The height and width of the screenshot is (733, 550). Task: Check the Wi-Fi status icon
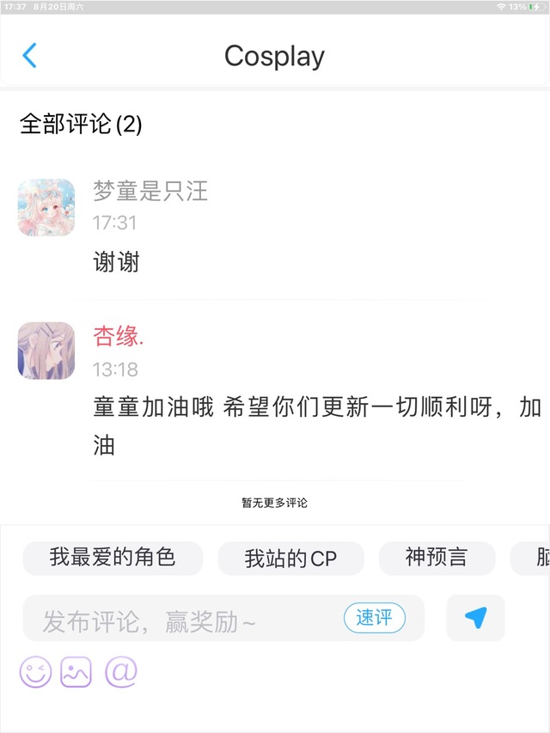point(501,7)
